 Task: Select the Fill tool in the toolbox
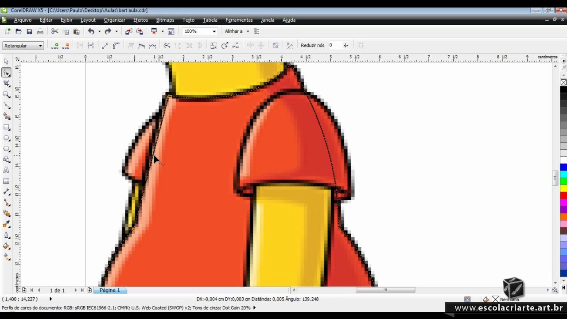[6, 246]
